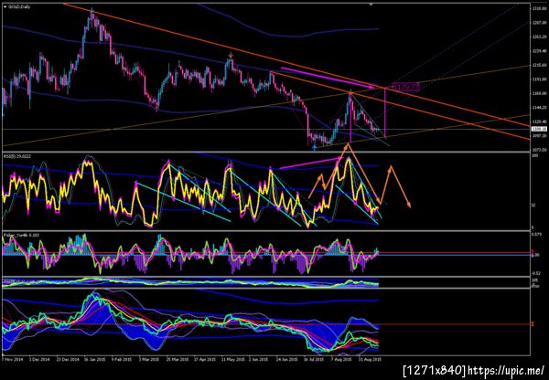Click the 24 Jun 2015 date label
Viewport: 549px width, 380px height.
[x=288, y=359]
